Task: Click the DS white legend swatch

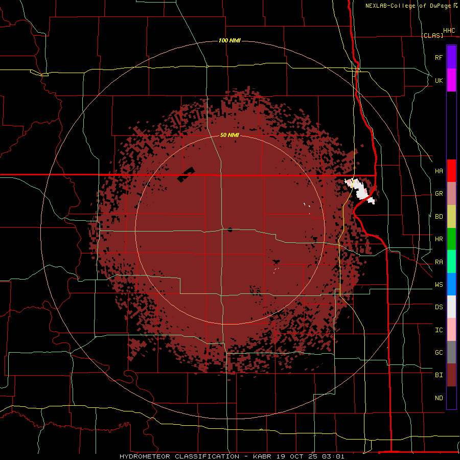Action: pos(451,307)
